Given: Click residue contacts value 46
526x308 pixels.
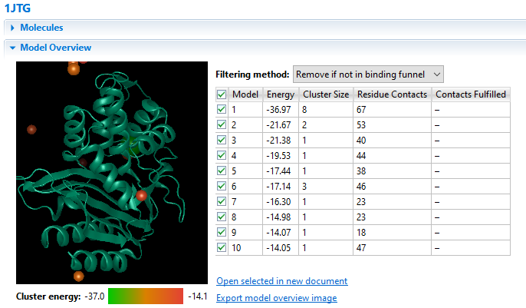Looking at the screenshot, I should [361, 187].
